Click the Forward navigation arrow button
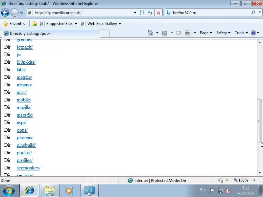Viewport: 263px width, 197px height. pos(14,12)
